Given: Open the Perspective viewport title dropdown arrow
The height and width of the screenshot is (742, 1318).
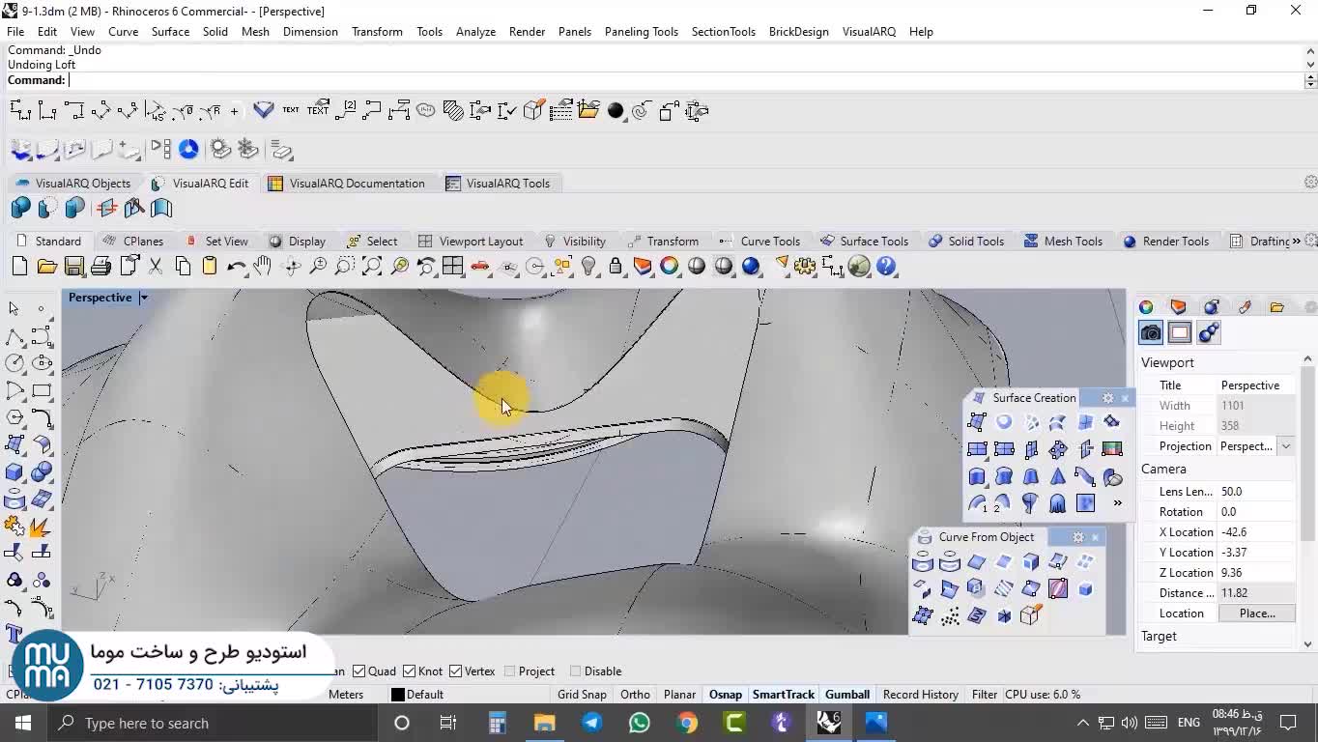Looking at the screenshot, I should [144, 298].
